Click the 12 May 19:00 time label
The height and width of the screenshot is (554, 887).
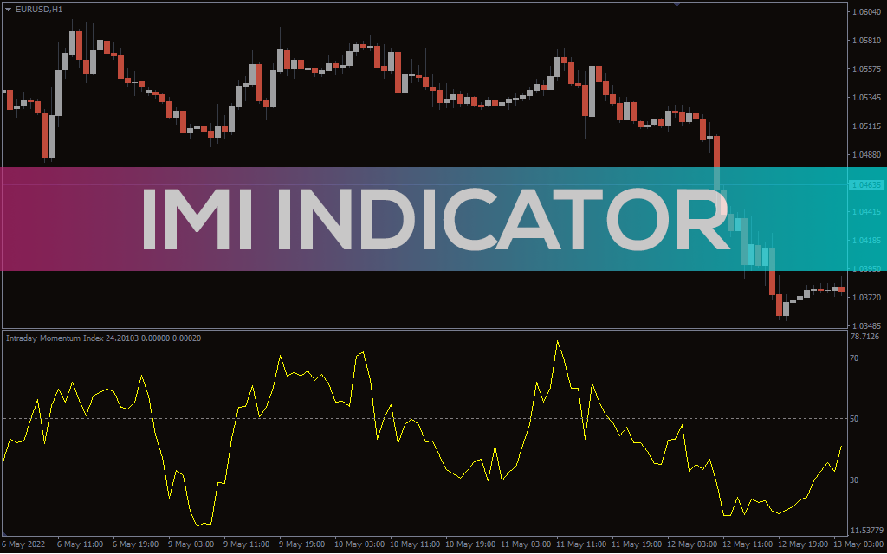tap(803, 544)
